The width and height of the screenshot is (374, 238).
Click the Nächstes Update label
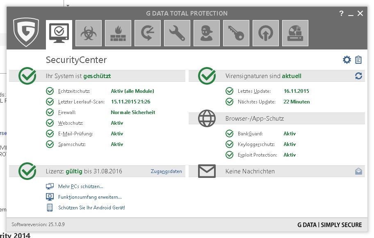coord(257,102)
